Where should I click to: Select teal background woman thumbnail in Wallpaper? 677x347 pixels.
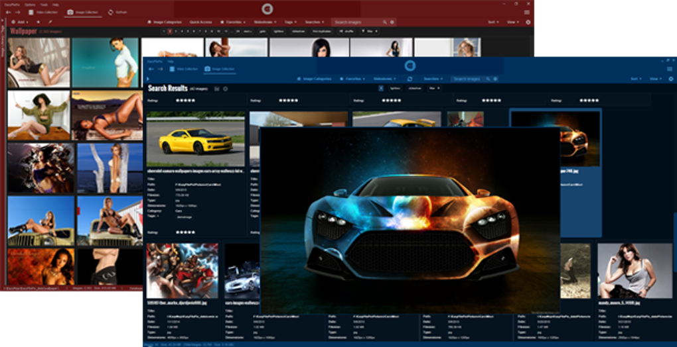pos(105,62)
